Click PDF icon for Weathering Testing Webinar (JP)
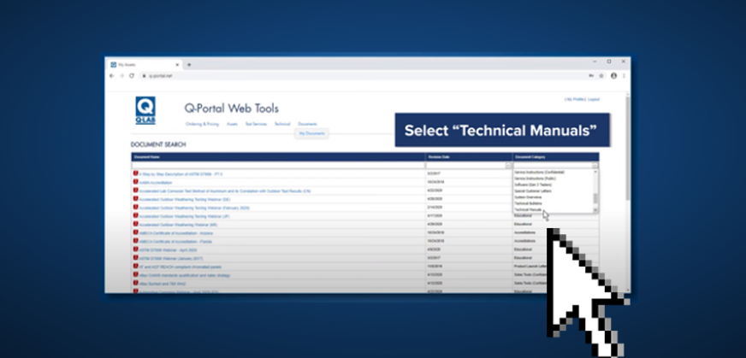The width and height of the screenshot is (746, 358). 135,216
